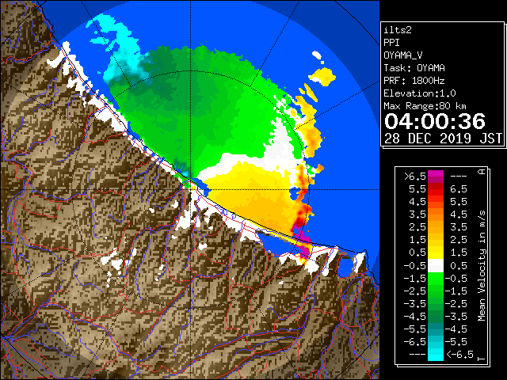Viewport: 507px width, 380px height.
Task: Click the "Max Range:80 km" line
Action: coord(425,106)
